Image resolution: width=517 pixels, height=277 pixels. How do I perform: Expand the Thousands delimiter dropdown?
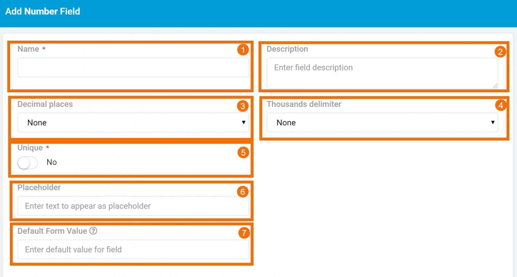[x=382, y=123]
